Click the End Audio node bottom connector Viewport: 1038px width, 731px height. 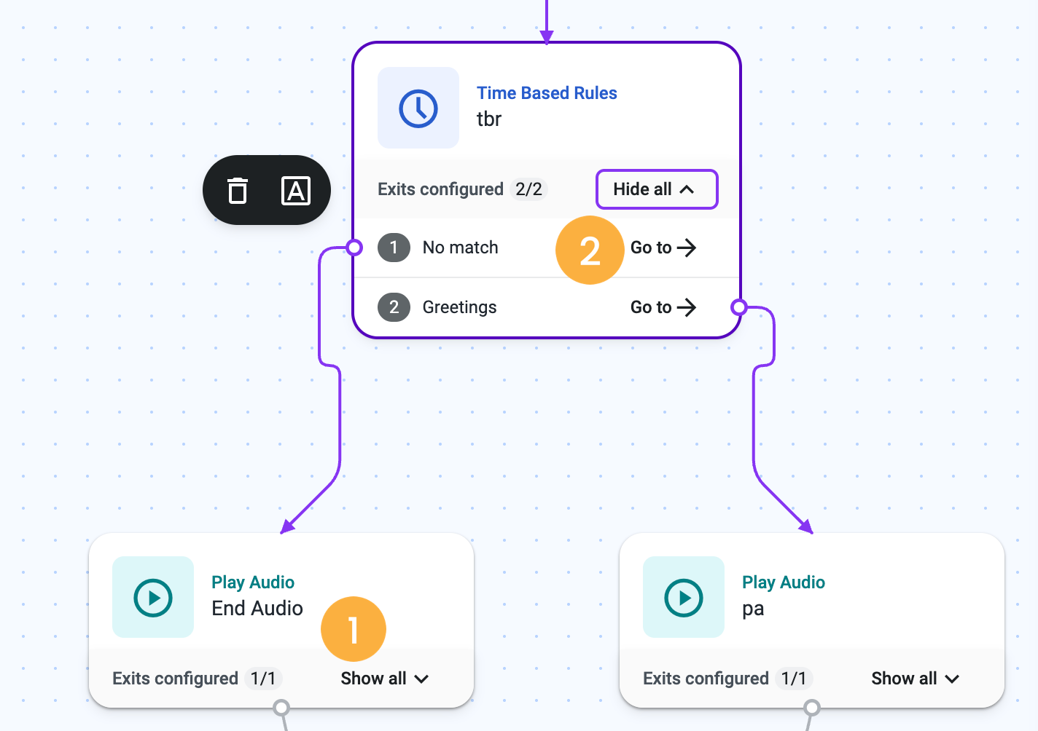click(x=281, y=708)
